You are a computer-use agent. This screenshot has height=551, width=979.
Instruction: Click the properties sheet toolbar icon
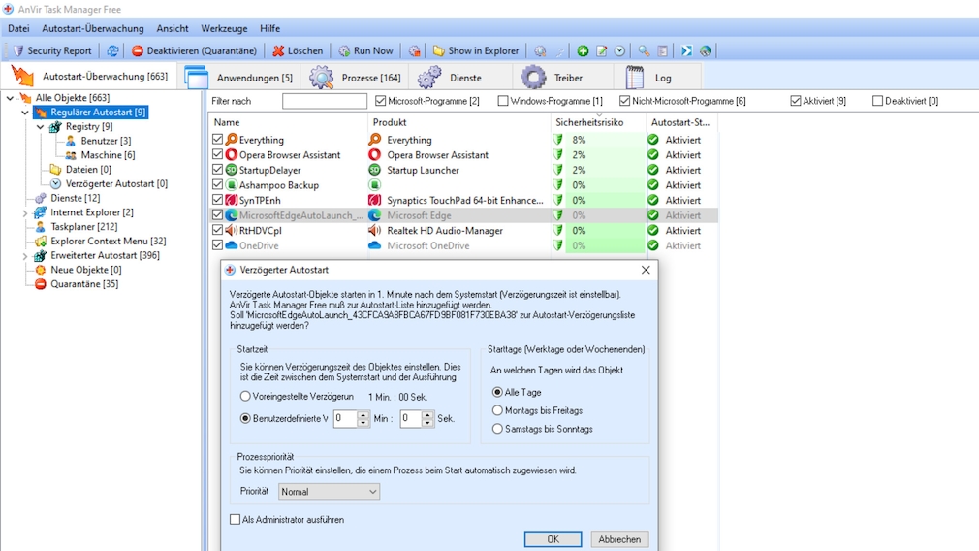tap(662, 50)
